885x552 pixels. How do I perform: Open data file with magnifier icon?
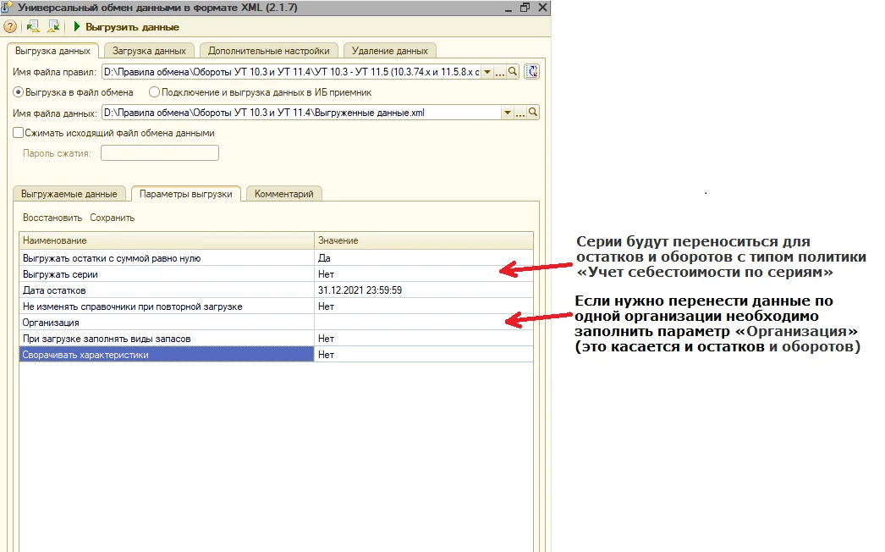click(533, 113)
